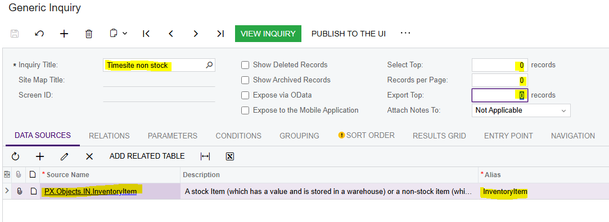The image size is (609, 222).
Task: Toggle Expose to the Mobile Application
Action: [245, 110]
